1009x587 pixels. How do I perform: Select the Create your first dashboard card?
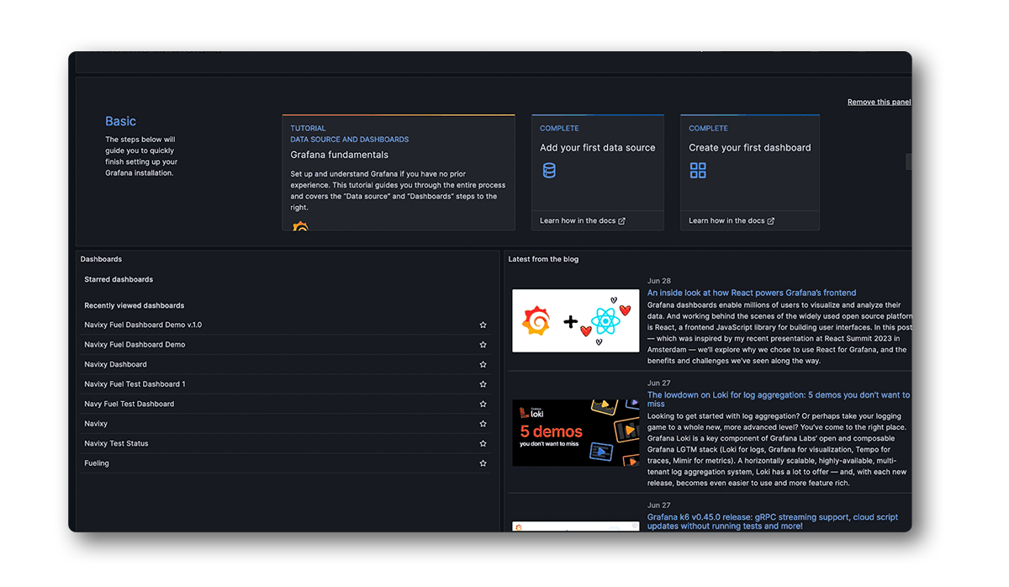tap(750, 172)
